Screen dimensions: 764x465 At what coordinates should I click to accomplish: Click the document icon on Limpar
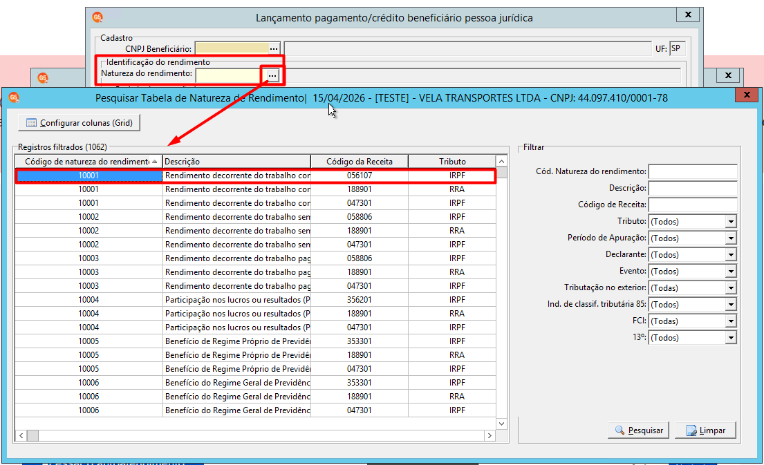pyautogui.click(x=691, y=430)
